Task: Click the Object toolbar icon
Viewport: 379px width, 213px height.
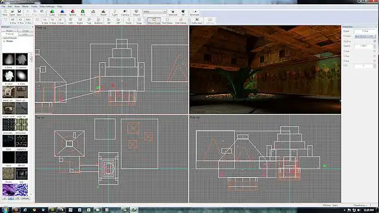Action: click(x=136, y=12)
